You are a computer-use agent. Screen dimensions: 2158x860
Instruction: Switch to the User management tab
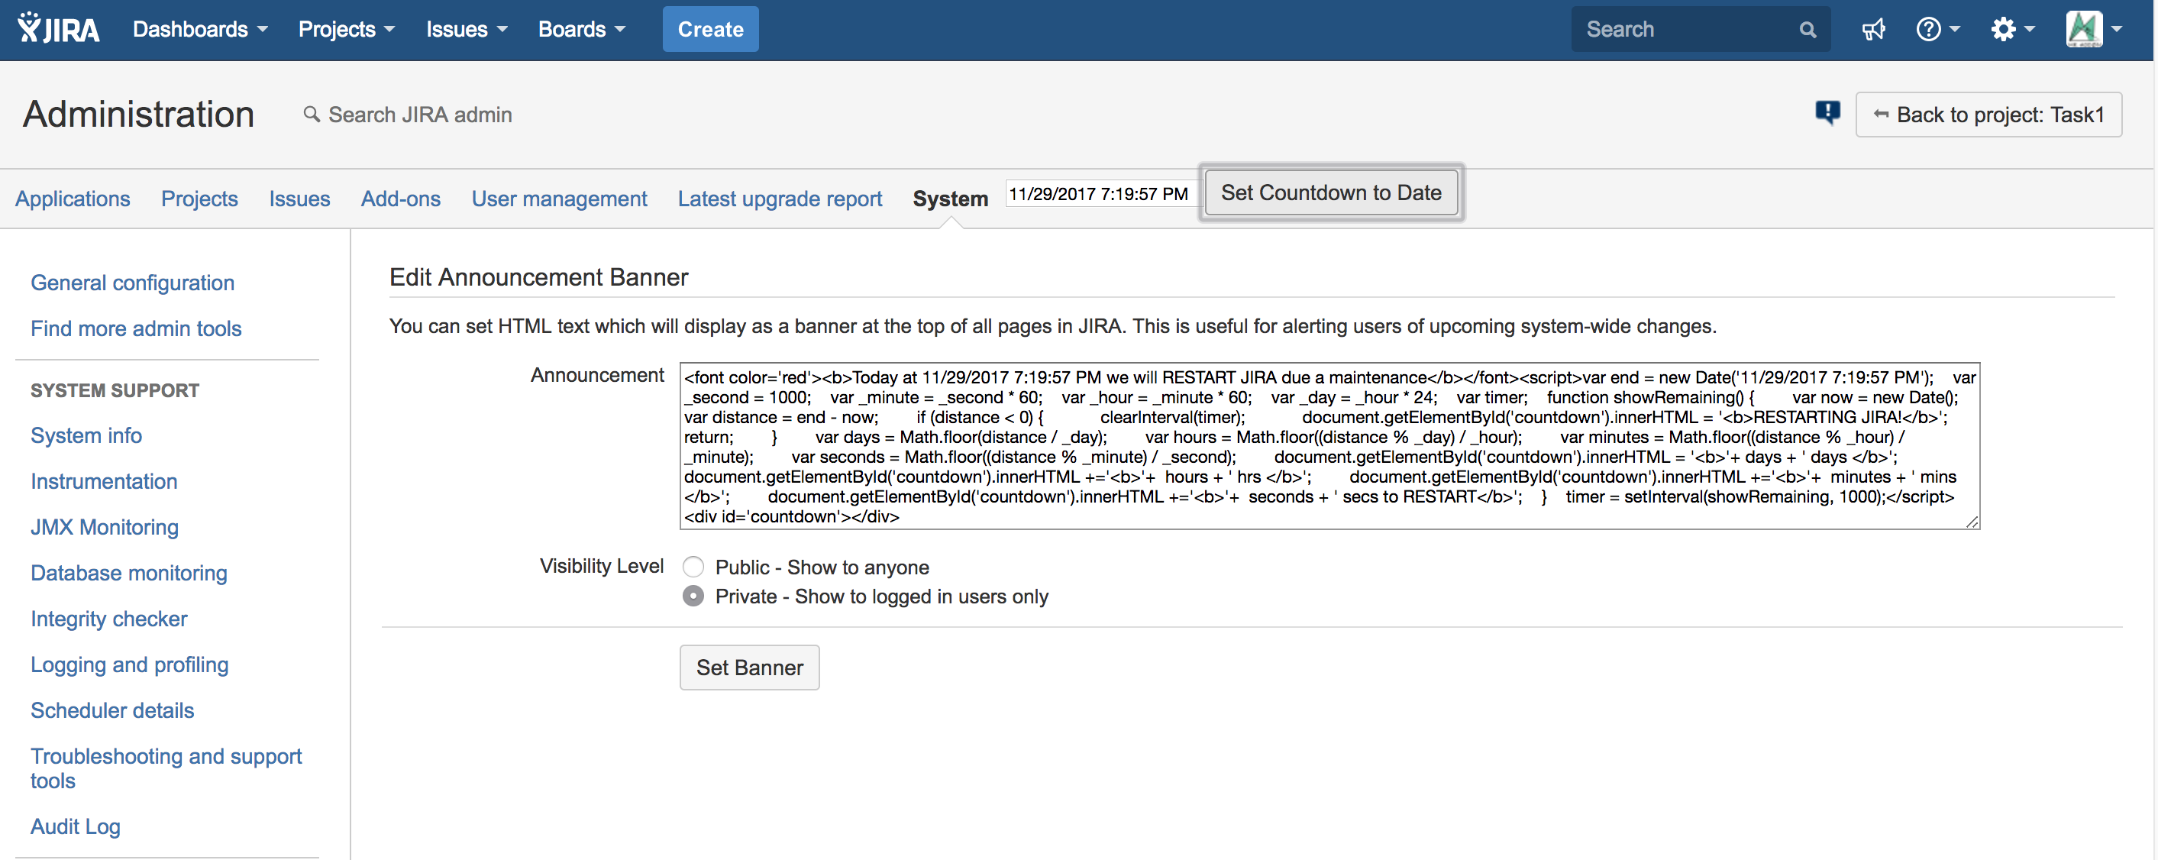(559, 199)
